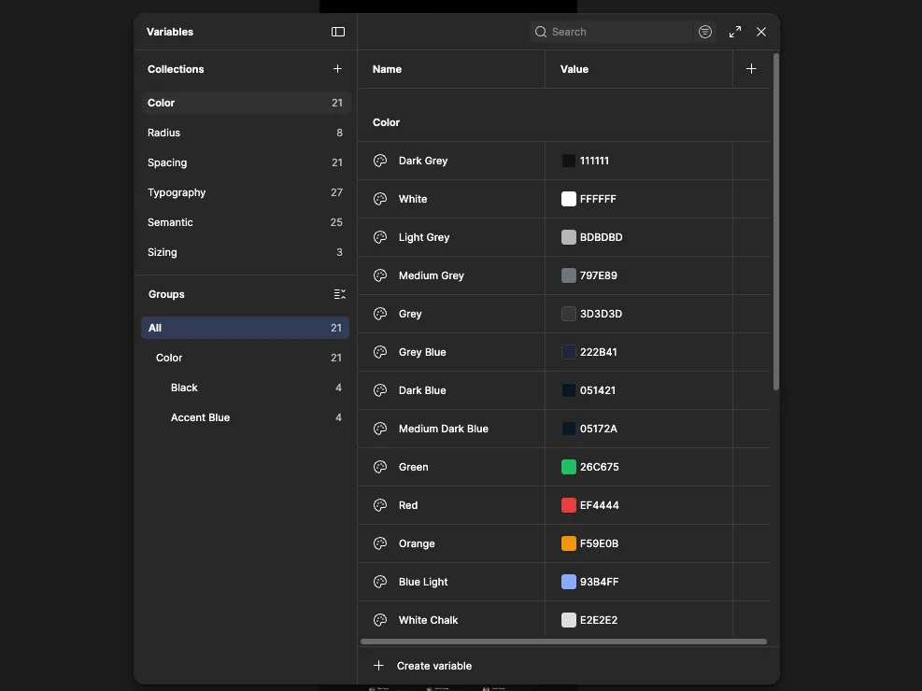
Task: Open the 111111 color swatch
Action: pos(569,161)
